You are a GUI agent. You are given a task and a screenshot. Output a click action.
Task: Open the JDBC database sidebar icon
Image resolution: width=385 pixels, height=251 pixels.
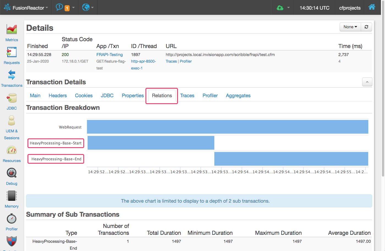tap(12, 98)
